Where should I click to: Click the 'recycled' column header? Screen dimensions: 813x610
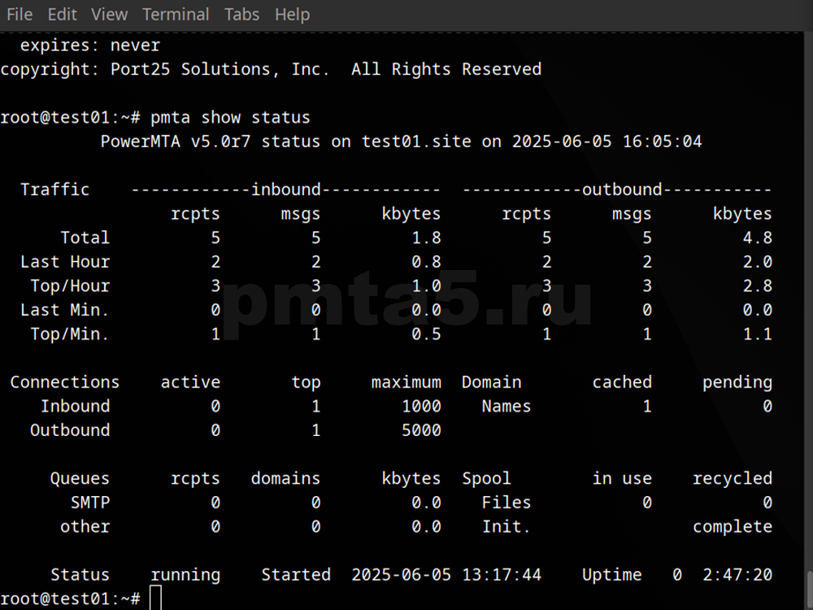[x=733, y=479]
